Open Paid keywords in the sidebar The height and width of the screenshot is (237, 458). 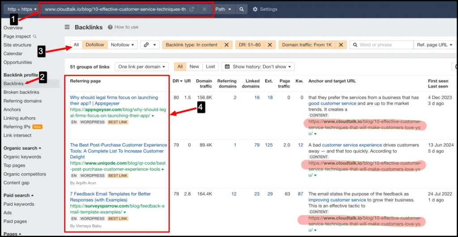[19, 204]
